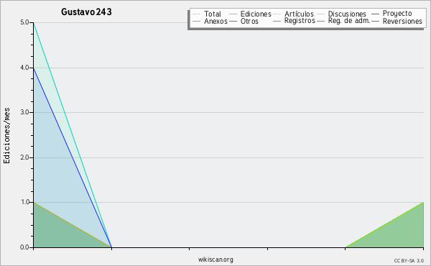Click the '3.0' y-axis value
431x266 pixels.
[24, 112]
